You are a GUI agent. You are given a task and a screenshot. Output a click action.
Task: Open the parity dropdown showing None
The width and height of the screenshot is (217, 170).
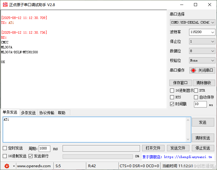(202, 60)
